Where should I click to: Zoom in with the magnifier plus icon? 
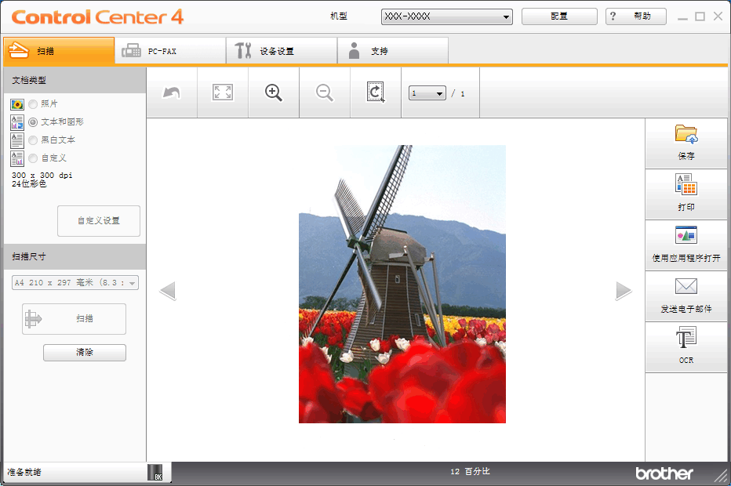click(x=274, y=92)
